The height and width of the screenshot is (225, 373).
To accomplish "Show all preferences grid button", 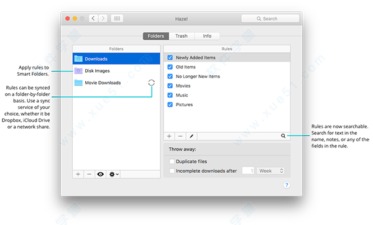I will click(x=117, y=19).
